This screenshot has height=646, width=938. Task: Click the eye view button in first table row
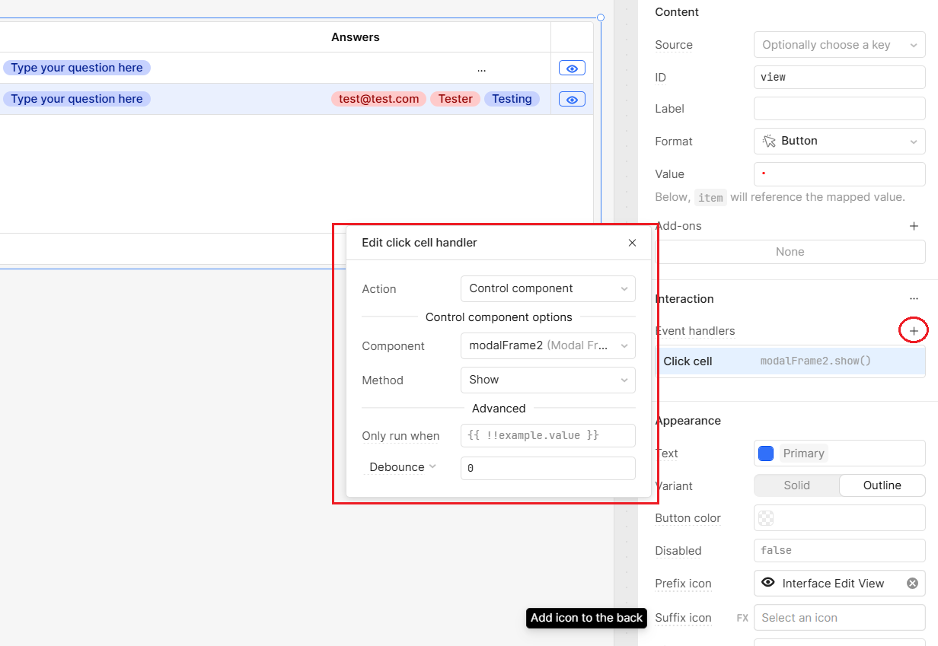pos(572,68)
